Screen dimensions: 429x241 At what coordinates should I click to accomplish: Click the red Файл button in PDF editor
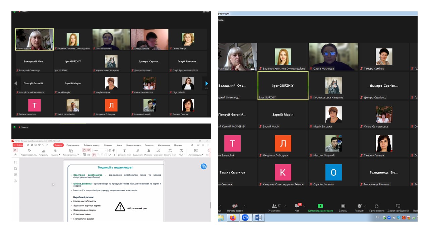coord(18,145)
